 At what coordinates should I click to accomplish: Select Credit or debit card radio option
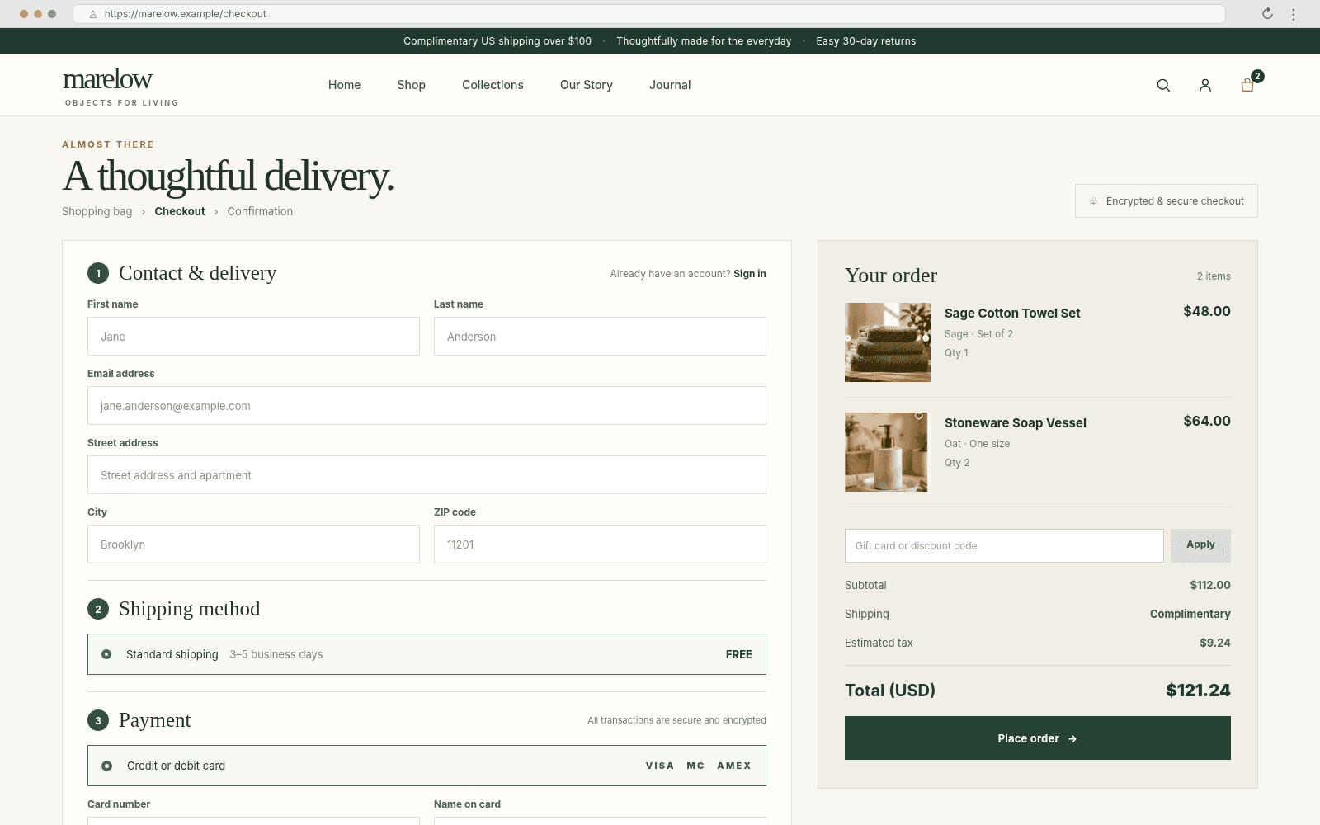pos(106,766)
